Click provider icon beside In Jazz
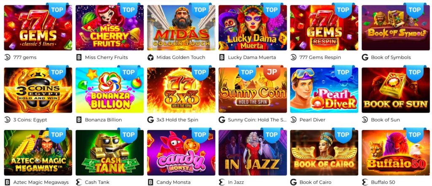Viewport: 432px width, 186px height. 222,182
